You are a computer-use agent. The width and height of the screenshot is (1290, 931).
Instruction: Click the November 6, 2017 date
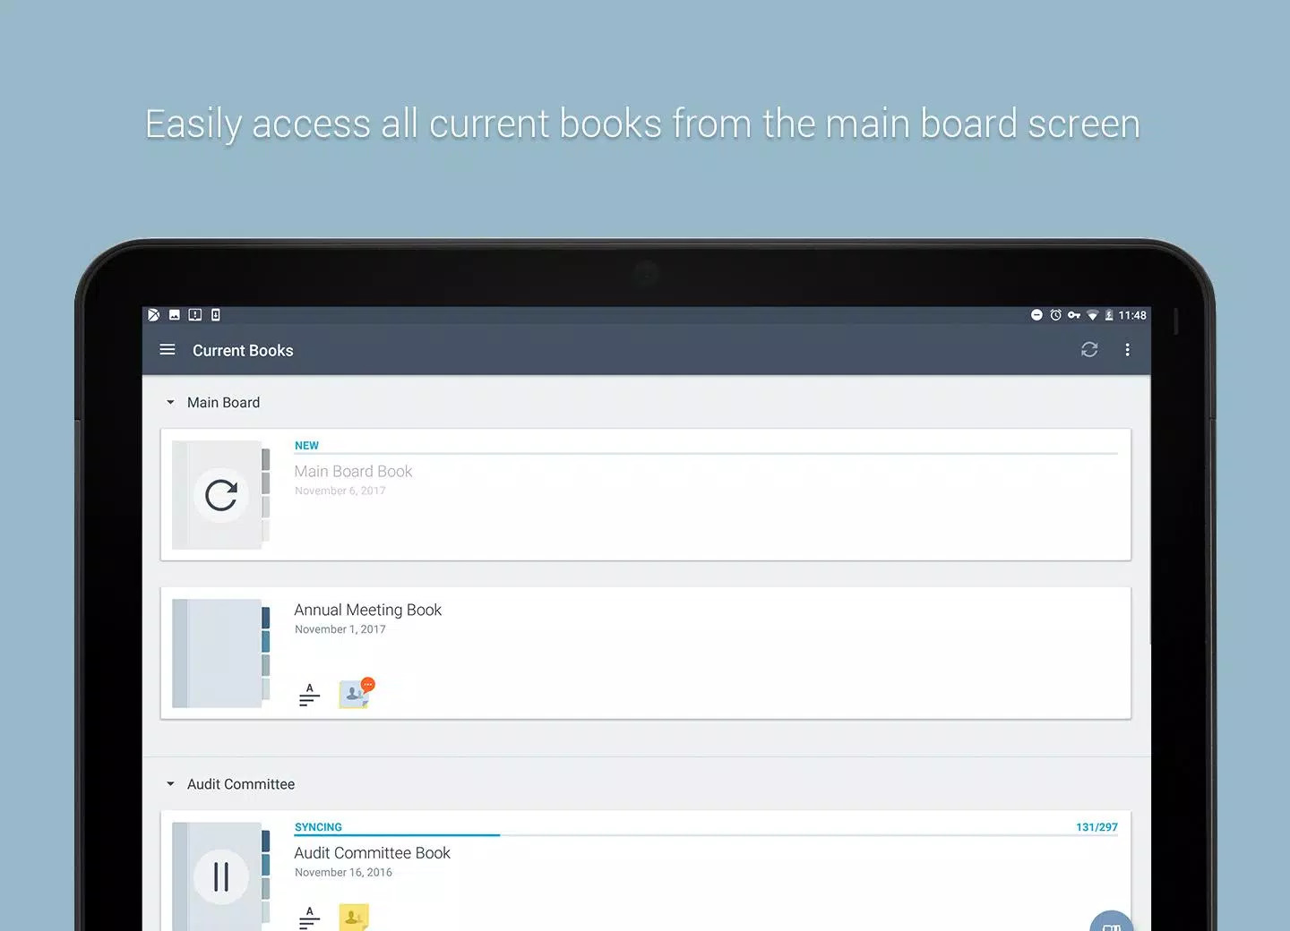pos(340,491)
